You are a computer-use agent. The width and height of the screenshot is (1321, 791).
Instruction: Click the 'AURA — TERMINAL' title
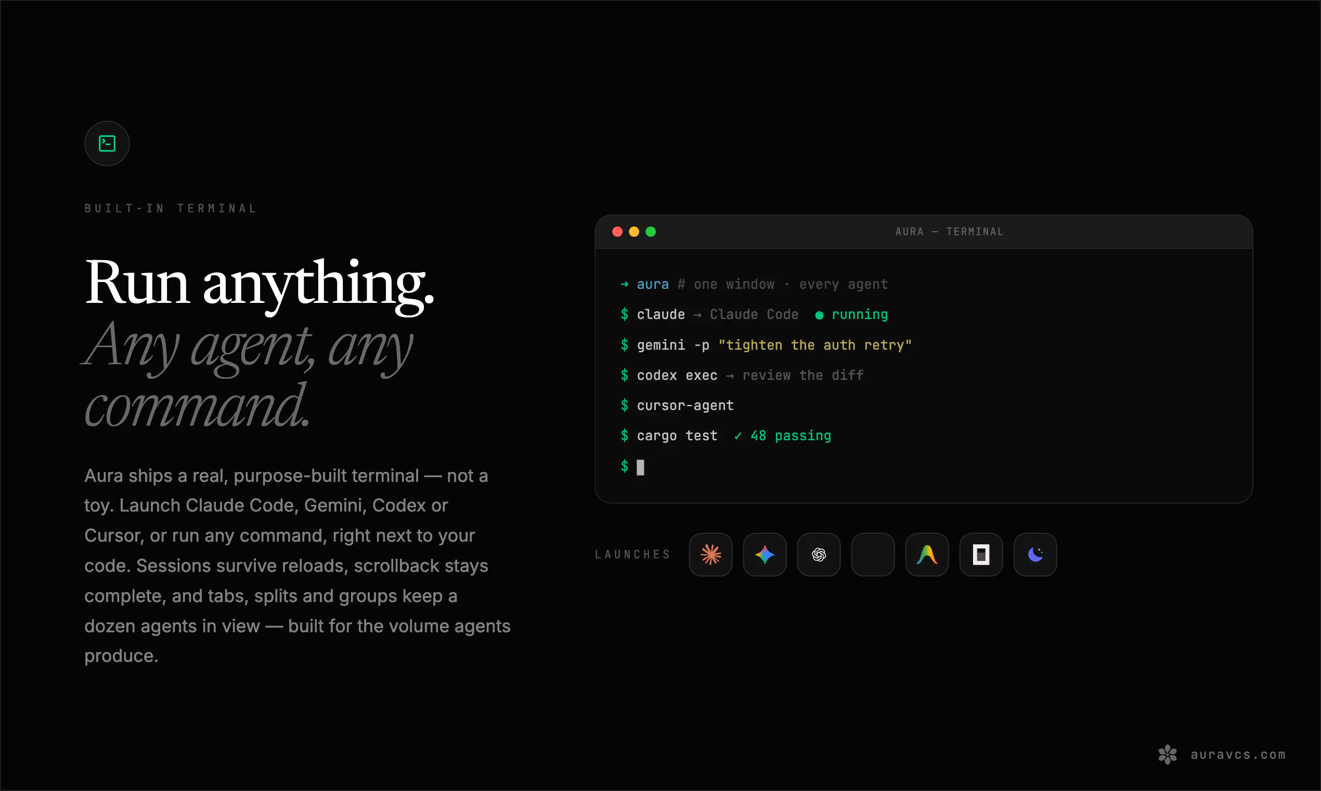click(949, 232)
